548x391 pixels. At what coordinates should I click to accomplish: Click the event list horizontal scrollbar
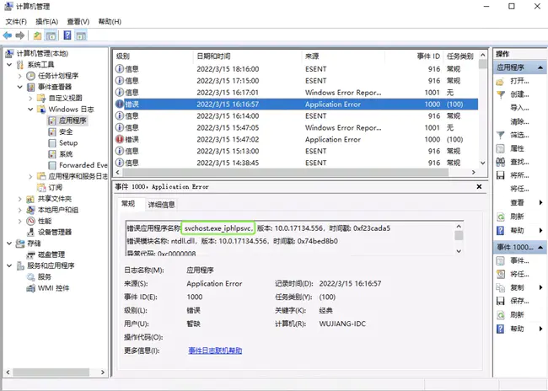pos(285,172)
